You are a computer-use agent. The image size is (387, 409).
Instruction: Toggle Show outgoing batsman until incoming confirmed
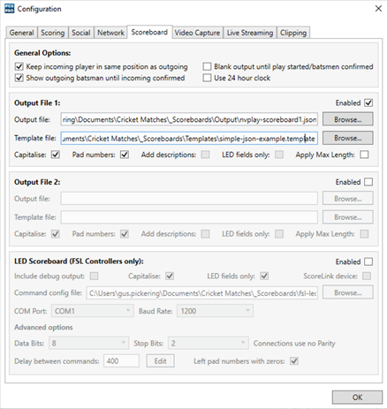(19, 78)
